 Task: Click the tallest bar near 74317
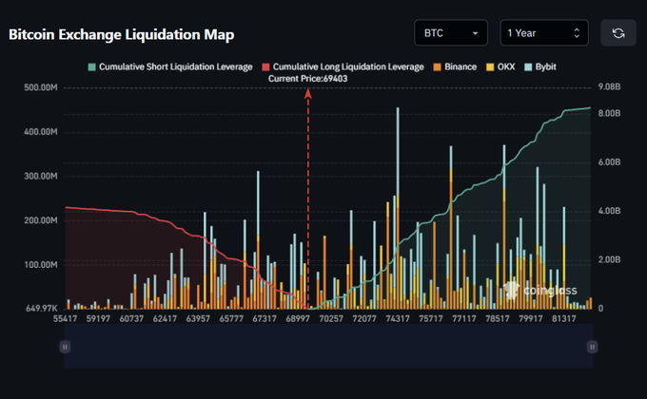tap(397, 209)
